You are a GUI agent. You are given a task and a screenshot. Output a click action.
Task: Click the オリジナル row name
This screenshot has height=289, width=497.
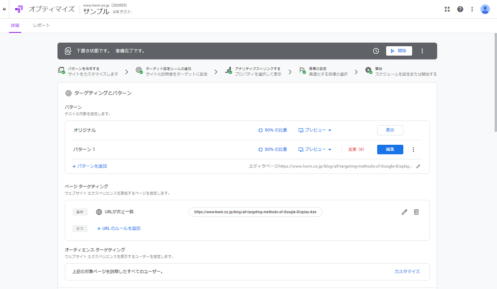[x=84, y=130]
